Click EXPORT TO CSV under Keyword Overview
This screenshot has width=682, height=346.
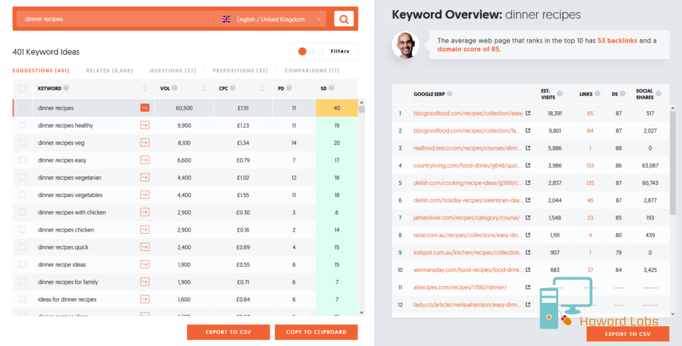(627, 334)
